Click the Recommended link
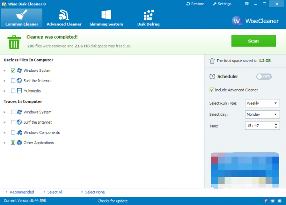This screenshot has width=286, height=205. coord(22,192)
